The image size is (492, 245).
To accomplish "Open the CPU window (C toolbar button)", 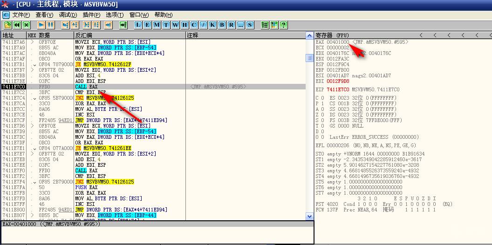I will coord(194,25).
